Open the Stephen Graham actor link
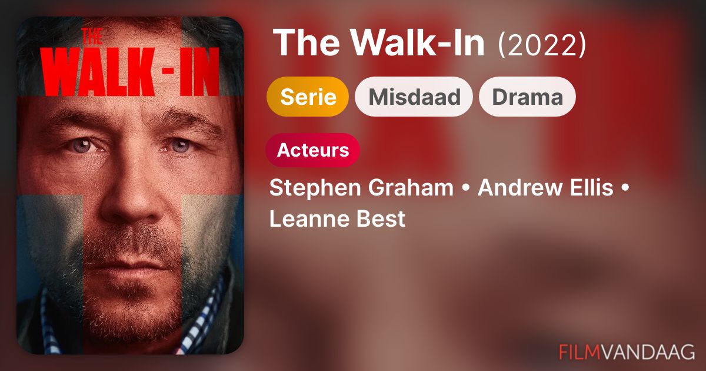The width and height of the screenshot is (706, 371). [361, 188]
